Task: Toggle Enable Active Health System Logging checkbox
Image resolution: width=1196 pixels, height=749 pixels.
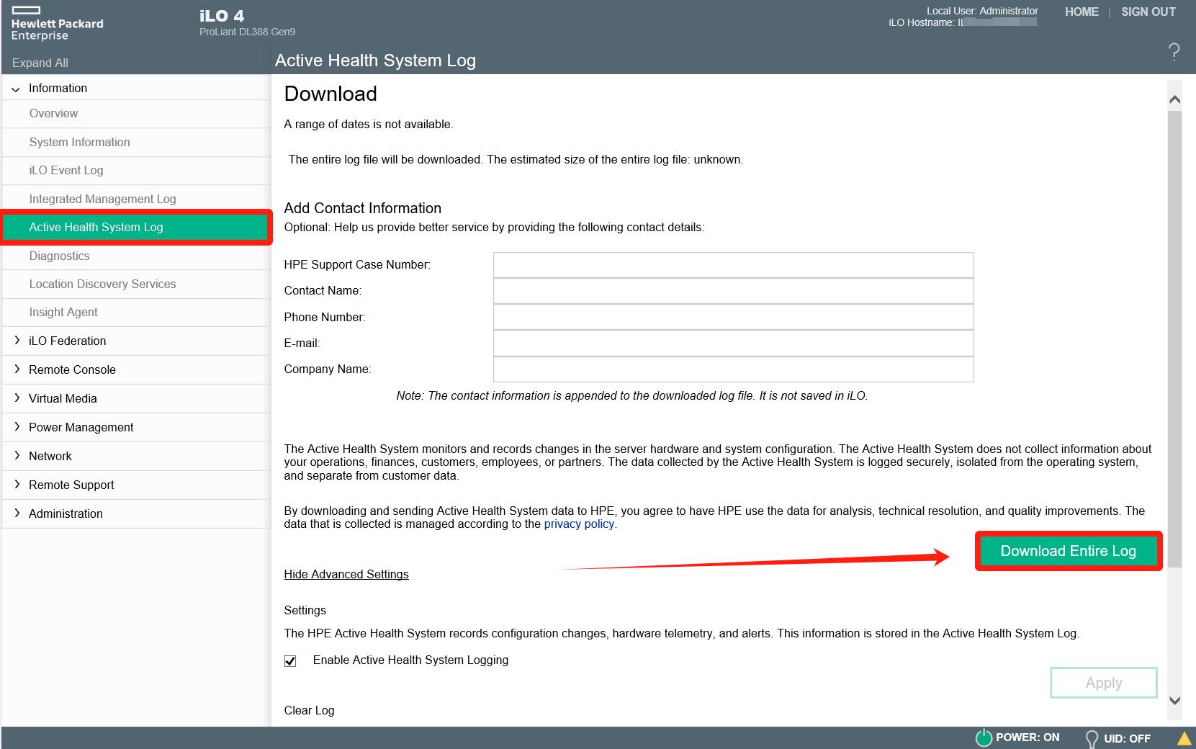Action: [x=290, y=661]
